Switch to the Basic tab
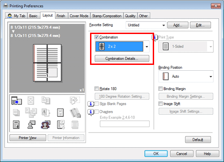Viewport: 224px width, 162px height. tap(34, 16)
